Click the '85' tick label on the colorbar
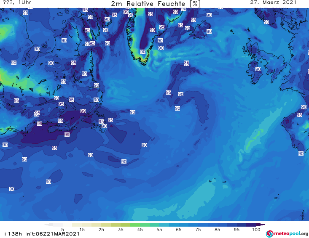 (217, 230)
